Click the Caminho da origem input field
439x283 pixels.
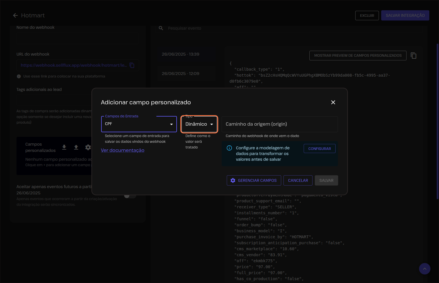click(279, 124)
